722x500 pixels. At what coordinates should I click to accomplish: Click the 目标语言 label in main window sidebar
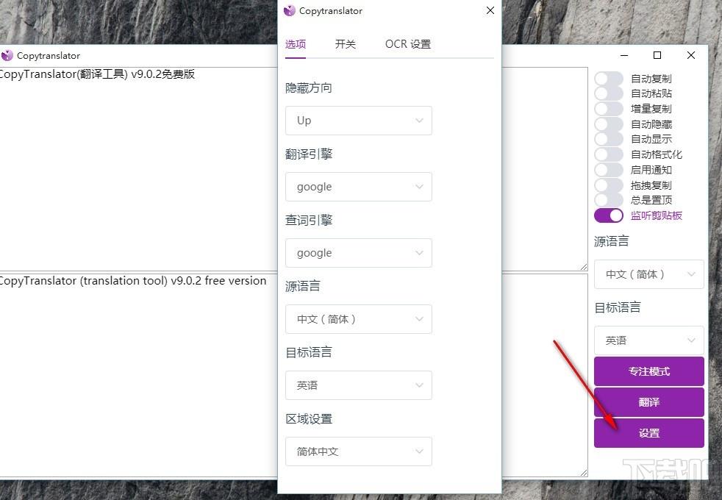pos(618,307)
